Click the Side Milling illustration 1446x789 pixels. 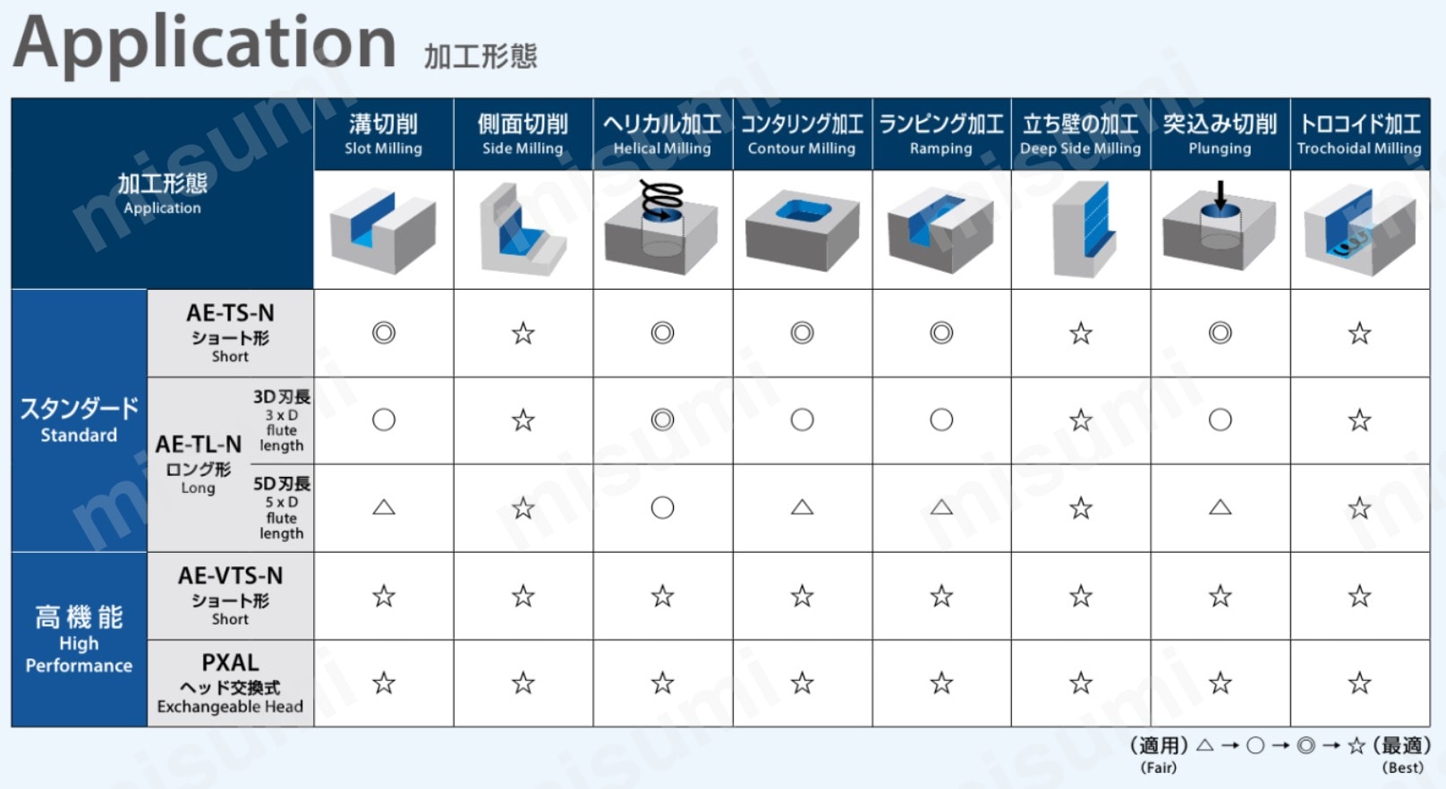(x=523, y=229)
